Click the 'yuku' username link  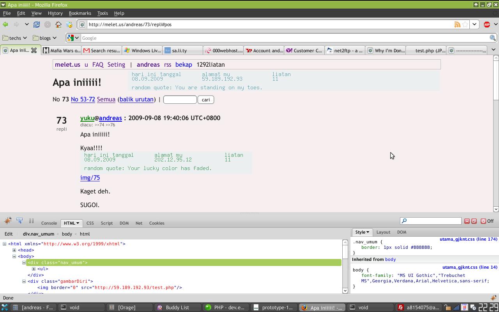87,118
